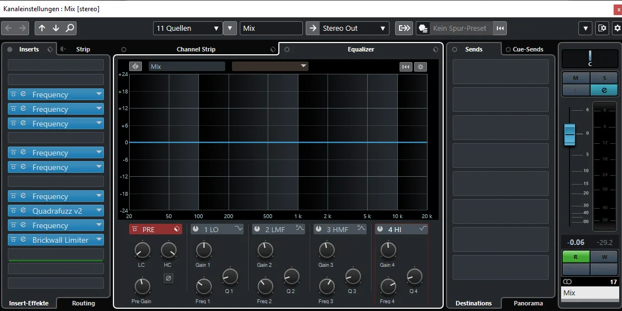Change the 4 HI band filter type icon
This screenshot has height=311, width=622.
click(422, 229)
